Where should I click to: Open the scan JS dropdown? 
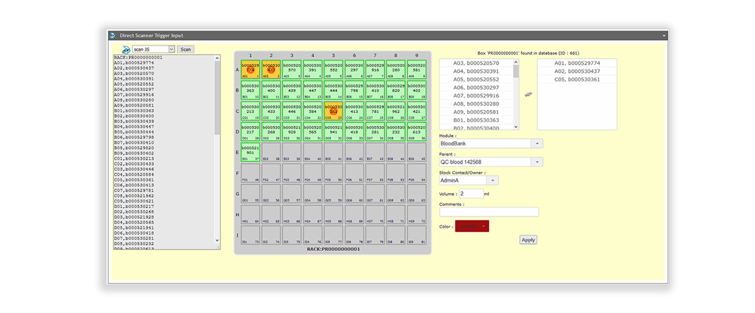153,49
